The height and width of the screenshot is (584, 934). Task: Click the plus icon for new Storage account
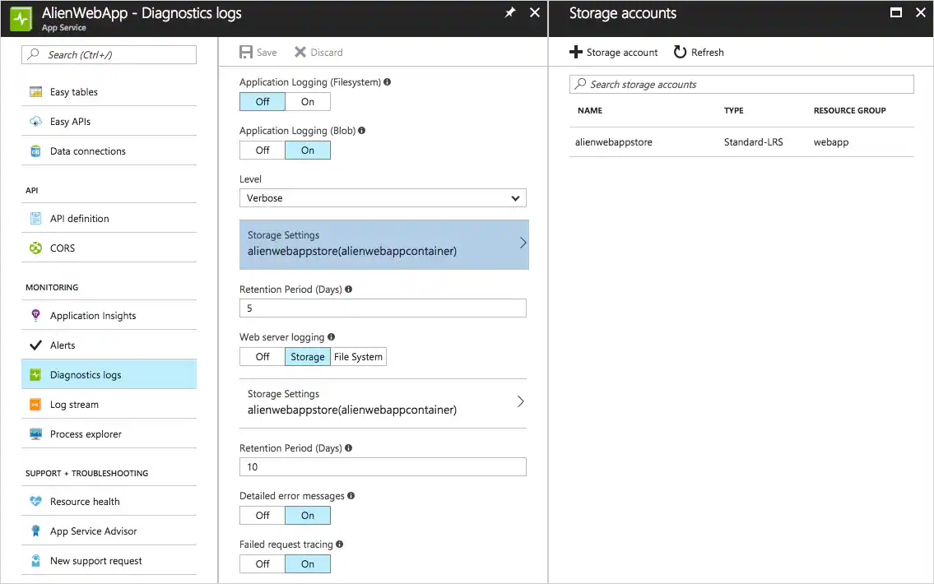(x=576, y=53)
